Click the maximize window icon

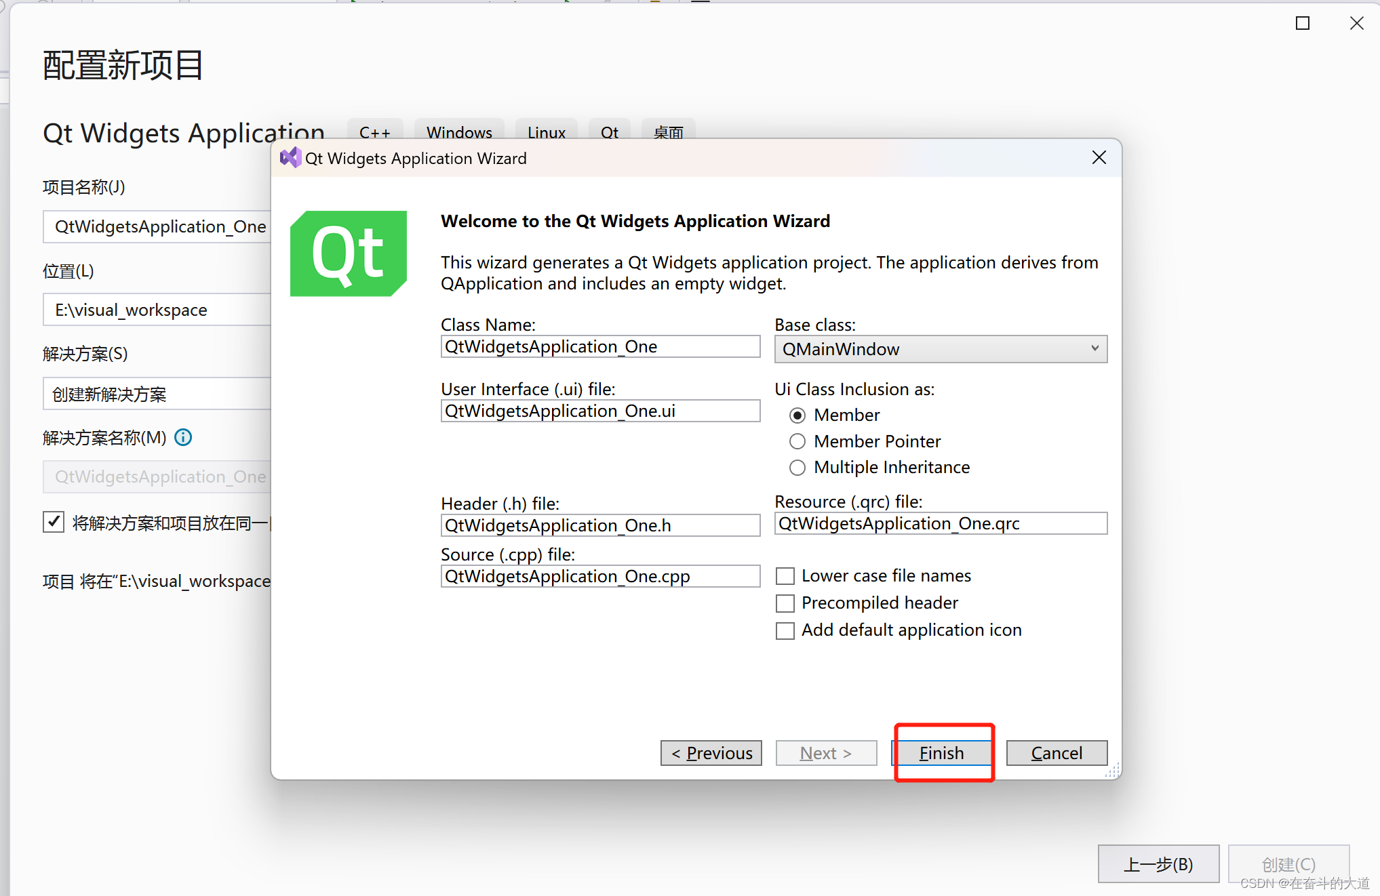coord(1302,24)
